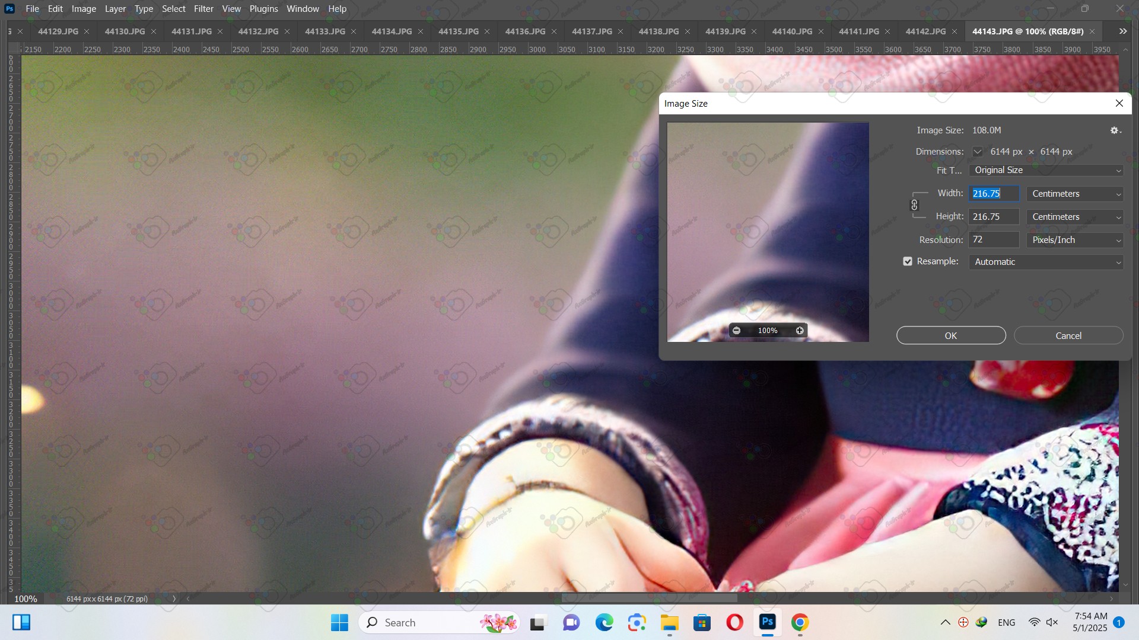Confirm with the OK button

coord(951,335)
